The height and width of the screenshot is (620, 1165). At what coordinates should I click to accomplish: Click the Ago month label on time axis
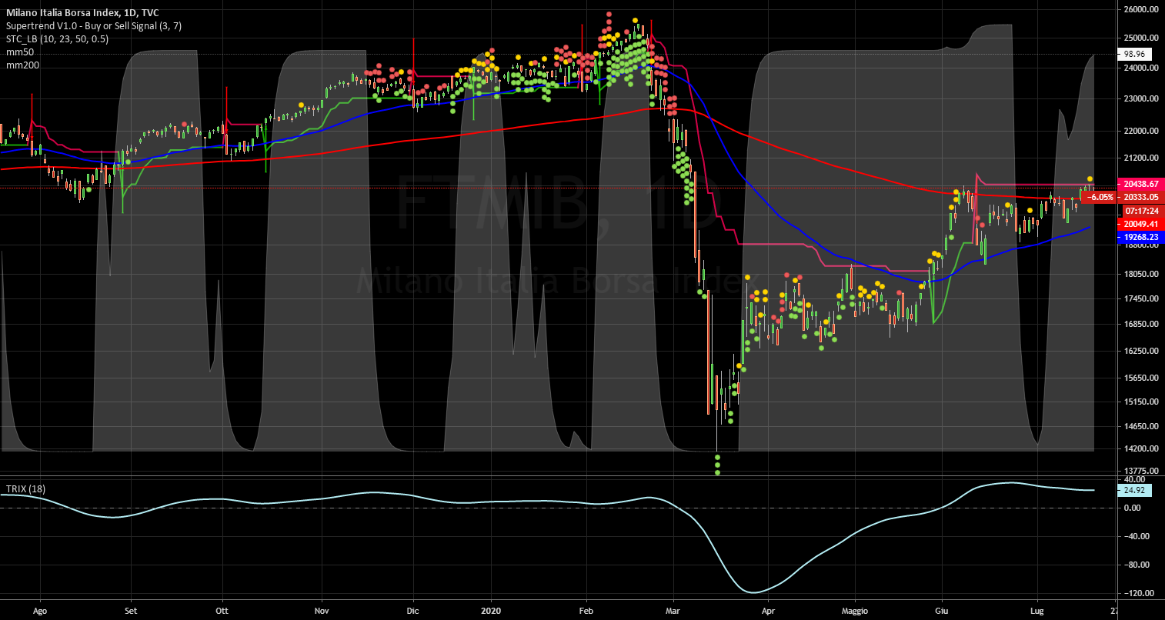tap(41, 611)
